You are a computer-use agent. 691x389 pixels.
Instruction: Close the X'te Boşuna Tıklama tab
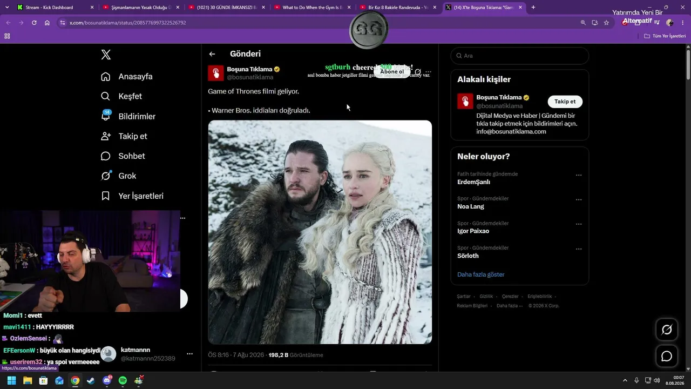click(520, 8)
